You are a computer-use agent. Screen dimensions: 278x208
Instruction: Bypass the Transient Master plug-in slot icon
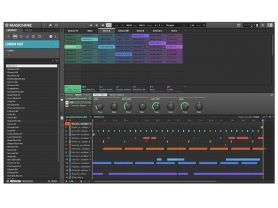[67, 105]
